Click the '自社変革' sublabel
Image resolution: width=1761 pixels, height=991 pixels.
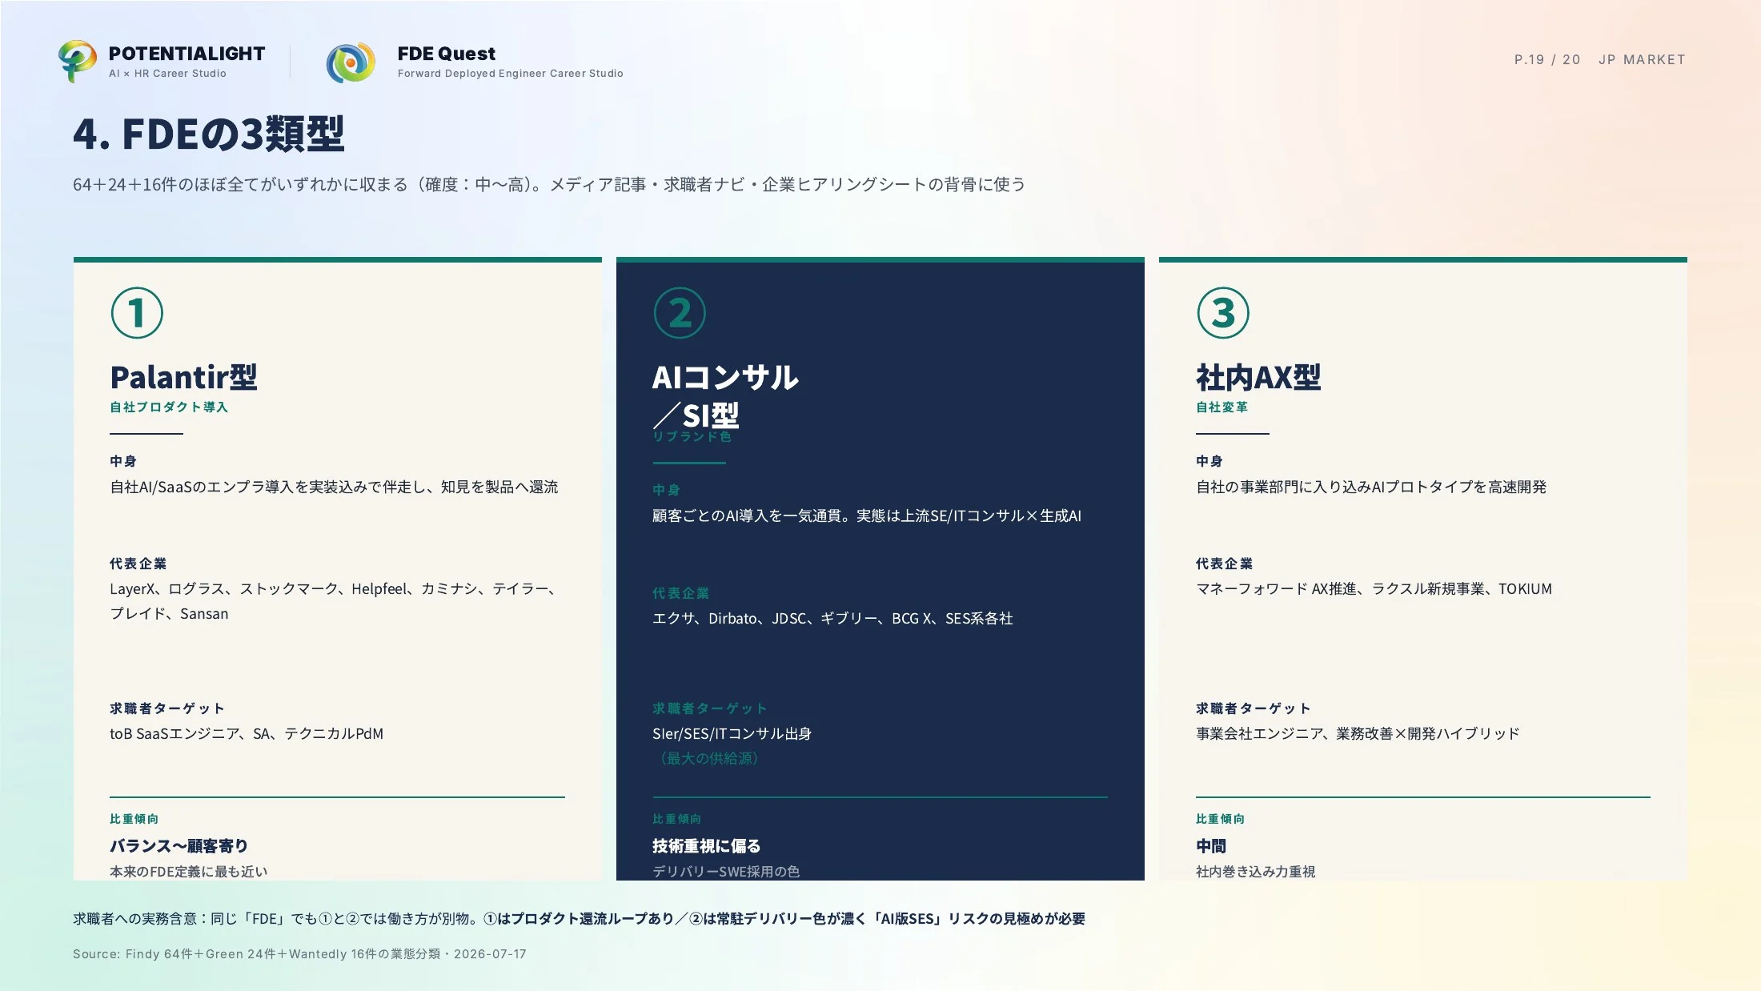click(1221, 407)
